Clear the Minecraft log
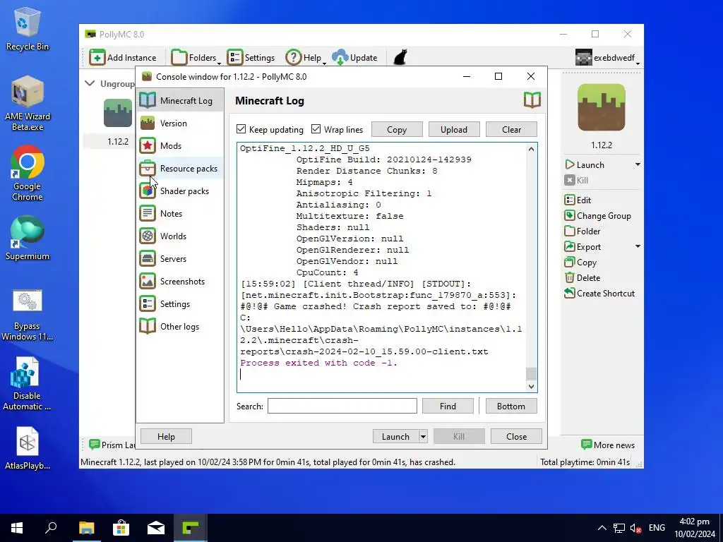Image resolution: width=723 pixels, height=542 pixels. tap(511, 130)
